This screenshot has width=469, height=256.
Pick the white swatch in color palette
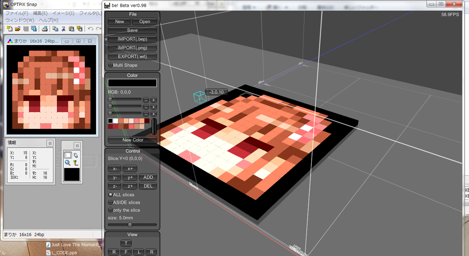[x=116, y=121]
